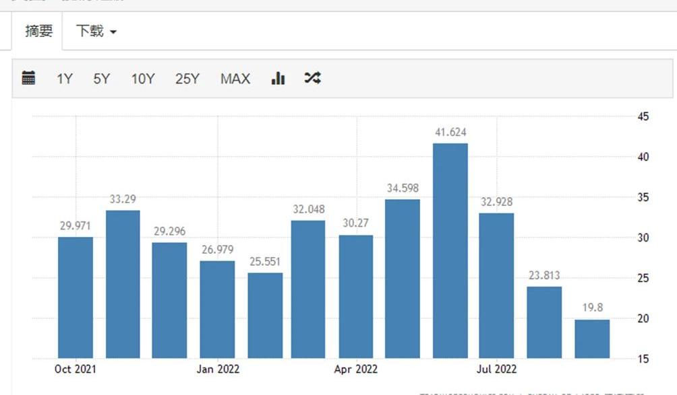Click the Oct 2021 bar valued 29.971
Image resolution: width=677 pixels, height=395 pixels.
(76, 297)
